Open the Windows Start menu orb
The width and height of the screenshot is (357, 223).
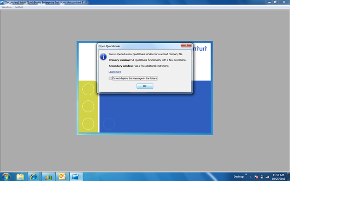[6, 177]
